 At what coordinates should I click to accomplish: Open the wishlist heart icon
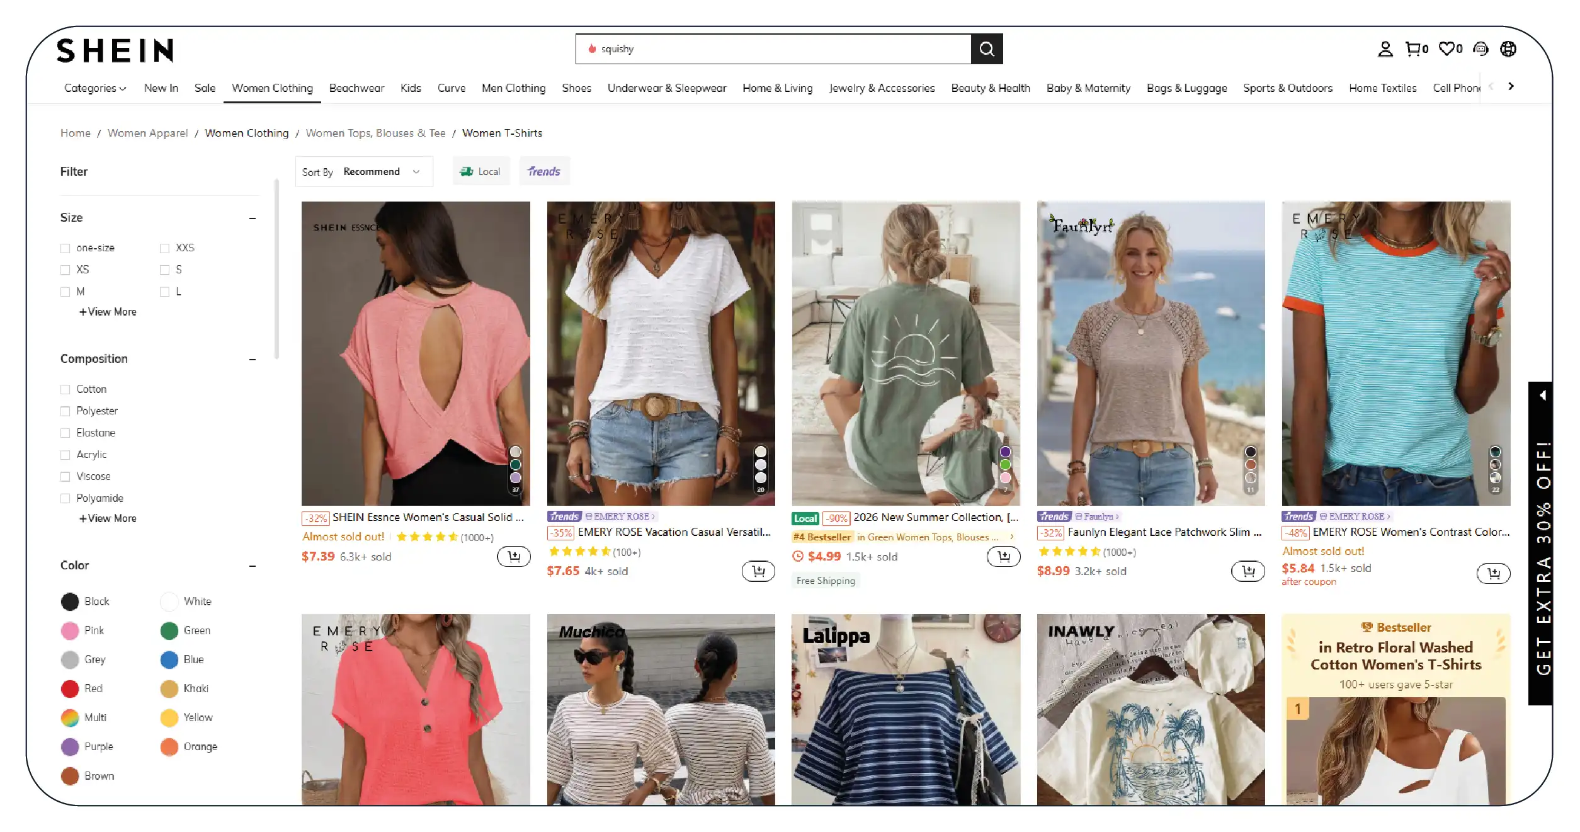pyautogui.click(x=1450, y=49)
